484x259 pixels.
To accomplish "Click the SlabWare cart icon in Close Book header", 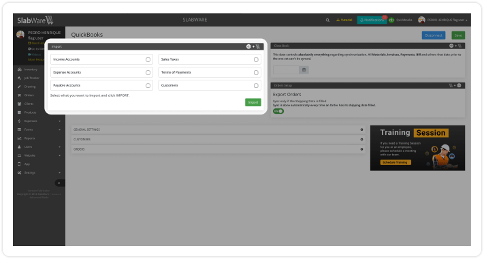I will tap(459, 46).
